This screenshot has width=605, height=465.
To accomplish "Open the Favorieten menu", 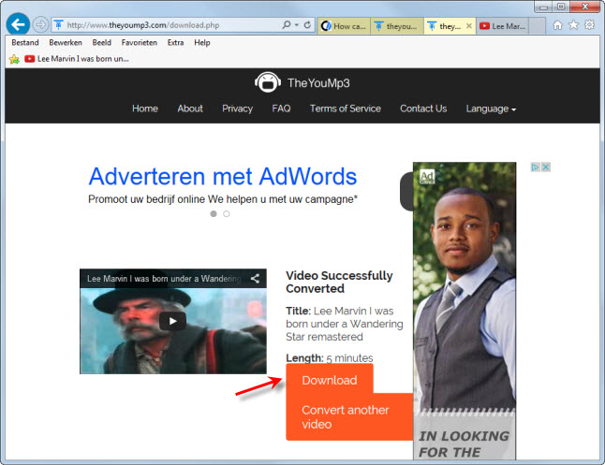I will pyautogui.click(x=139, y=42).
